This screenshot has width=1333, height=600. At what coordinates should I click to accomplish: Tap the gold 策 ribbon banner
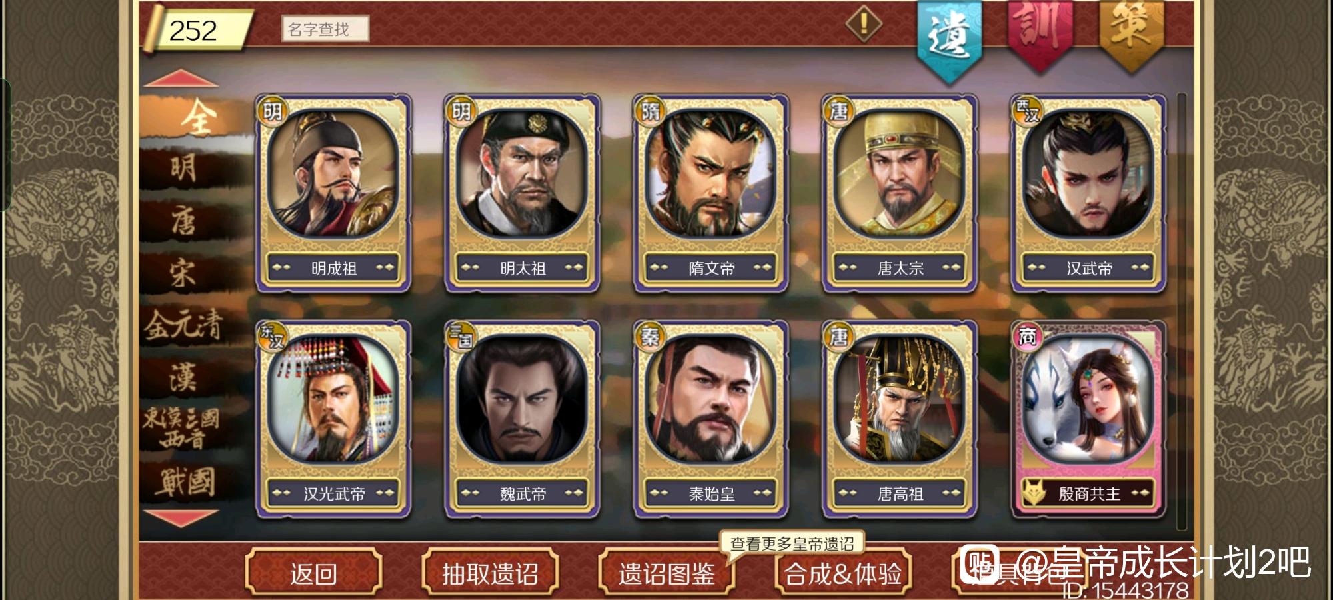pos(1131,33)
